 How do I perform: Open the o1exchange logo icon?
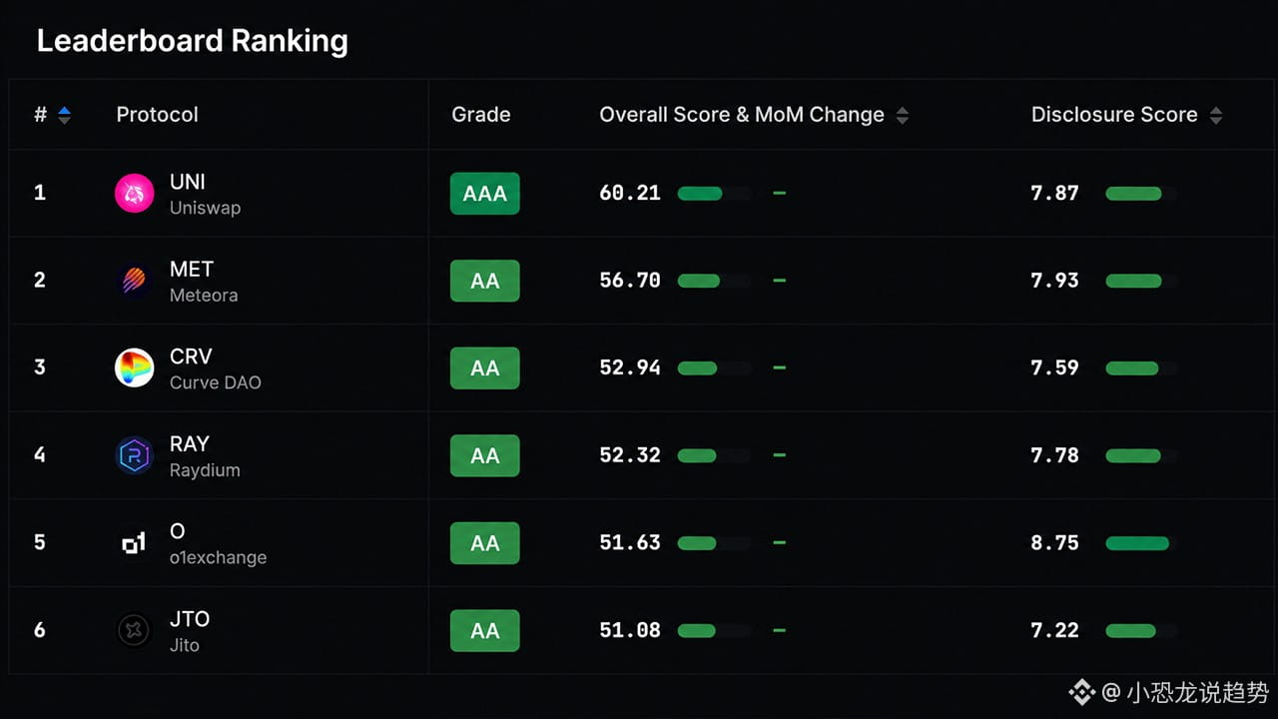coord(134,542)
